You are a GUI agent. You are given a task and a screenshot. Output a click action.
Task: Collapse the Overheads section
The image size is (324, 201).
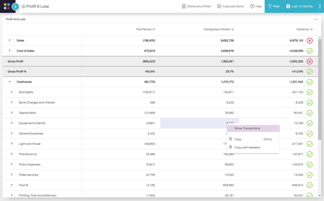click(x=10, y=82)
